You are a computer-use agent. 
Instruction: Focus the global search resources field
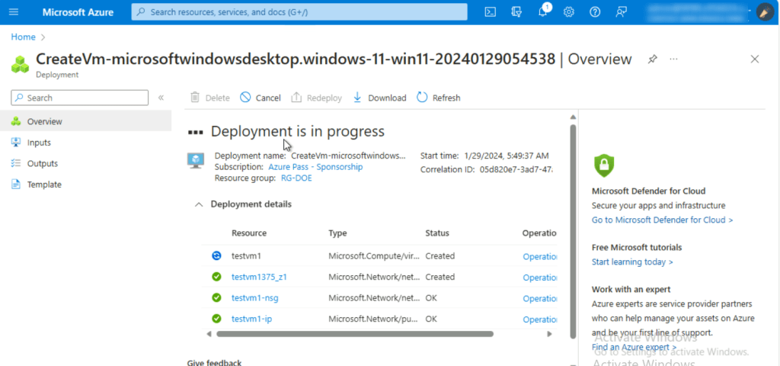300,12
